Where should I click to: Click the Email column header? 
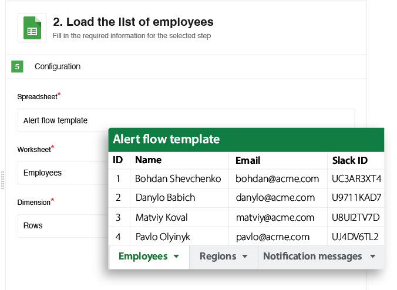coord(278,160)
